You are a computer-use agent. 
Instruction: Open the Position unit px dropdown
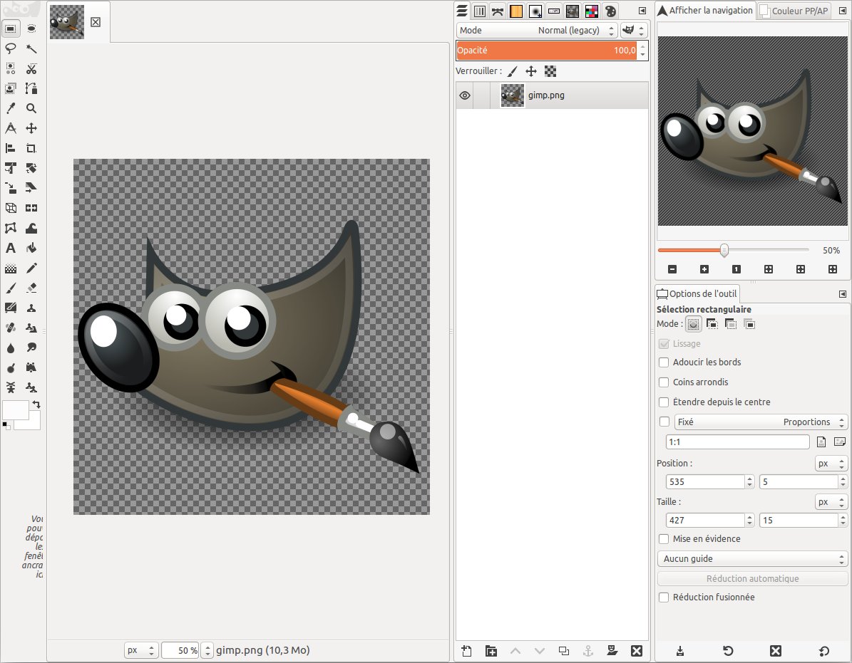click(x=831, y=464)
